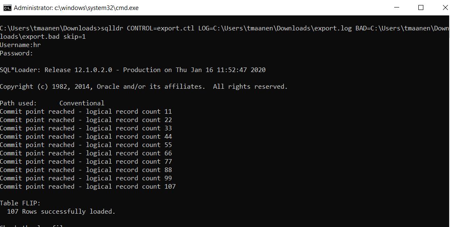Click the line with logical record count 99
Screen dimensions: 450x227
click(86, 178)
